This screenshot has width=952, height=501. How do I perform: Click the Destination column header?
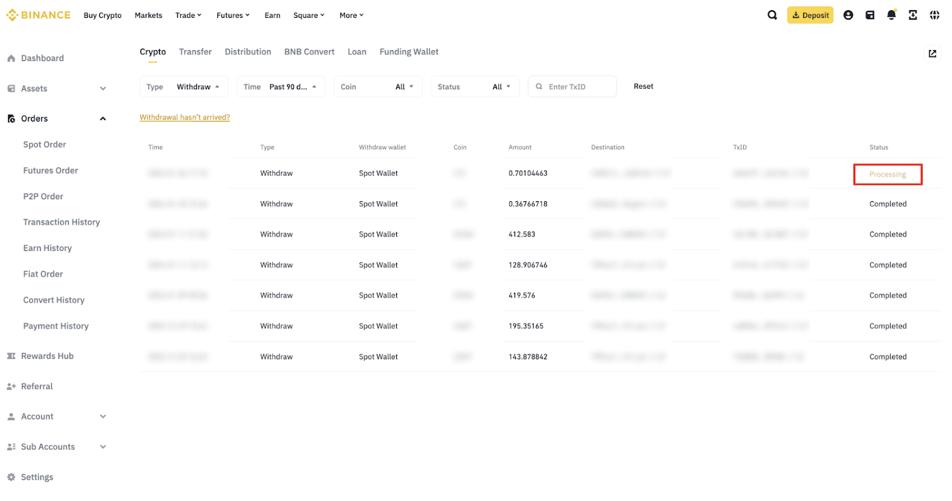[607, 148]
